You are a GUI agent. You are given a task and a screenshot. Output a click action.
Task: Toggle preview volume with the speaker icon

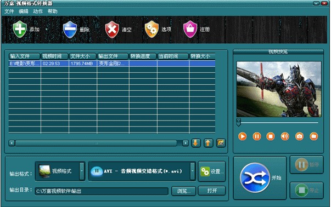[x=285, y=136]
